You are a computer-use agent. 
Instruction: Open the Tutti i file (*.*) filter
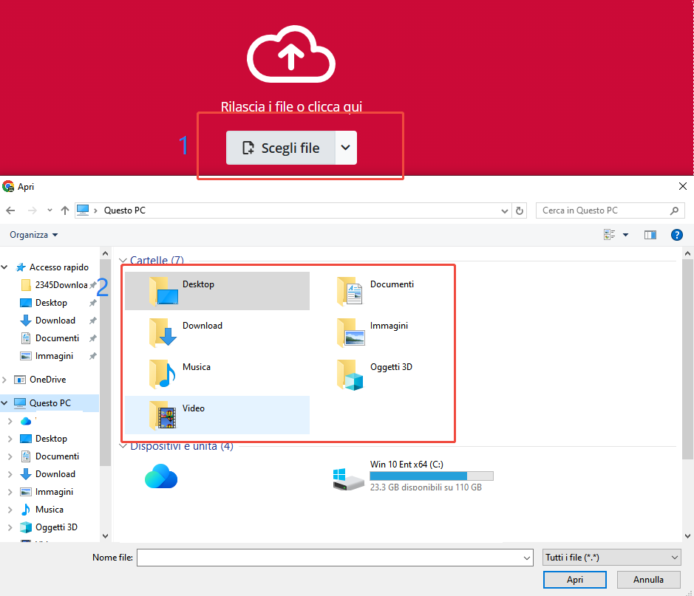[x=612, y=558]
